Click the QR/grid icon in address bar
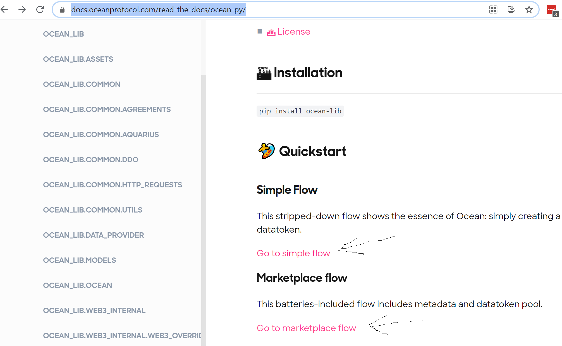 point(493,10)
